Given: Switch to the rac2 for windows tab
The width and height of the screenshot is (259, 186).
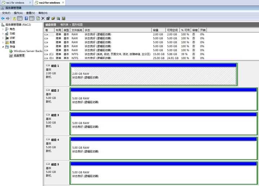Looking at the screenshot, I should pyautogui.click(x=49, y=3).
